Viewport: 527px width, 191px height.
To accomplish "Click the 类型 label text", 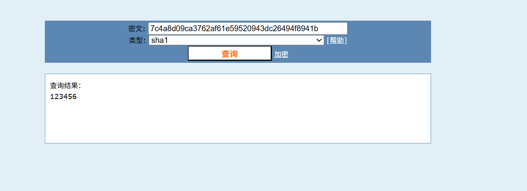I will 137,40.
